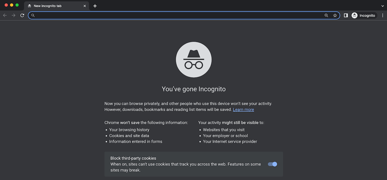Viewport: 387px width, 180px height.
Task: Open the side panel icon
Action: point(346,15)
